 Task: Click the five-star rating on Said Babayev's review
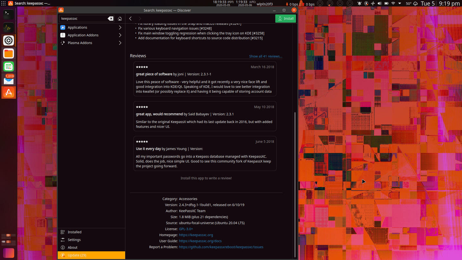pyautogui.click(x=142, y=107)
